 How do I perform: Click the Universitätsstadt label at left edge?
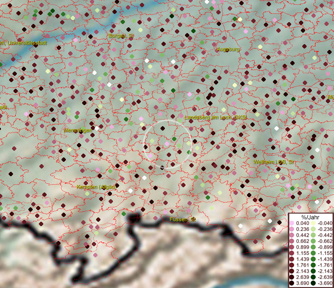click(24, 43)
